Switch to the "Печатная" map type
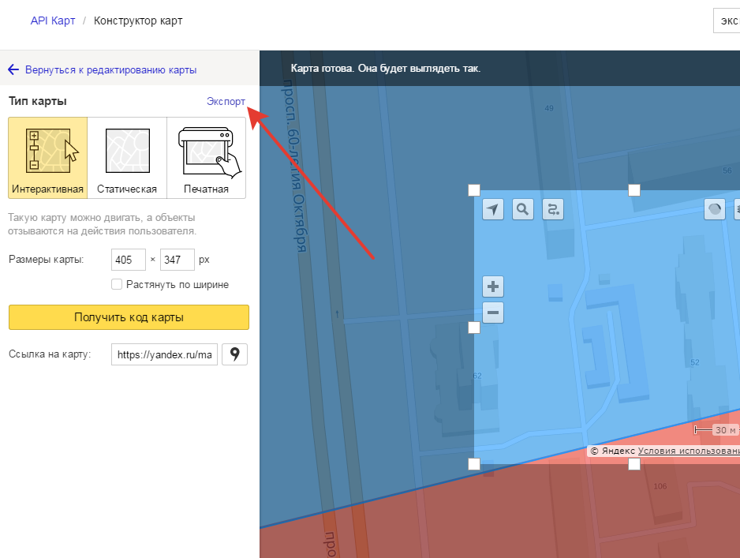This screenshot has width=740, height=558. pyautogui.click(x=207, y=157)
